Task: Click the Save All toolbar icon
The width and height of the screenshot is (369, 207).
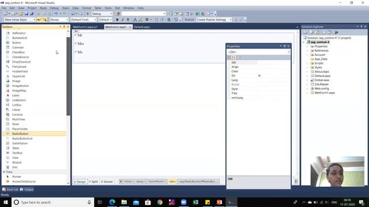Action: click(x=32, y=14)
